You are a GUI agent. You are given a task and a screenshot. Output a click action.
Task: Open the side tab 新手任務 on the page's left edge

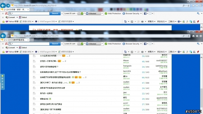2,82
